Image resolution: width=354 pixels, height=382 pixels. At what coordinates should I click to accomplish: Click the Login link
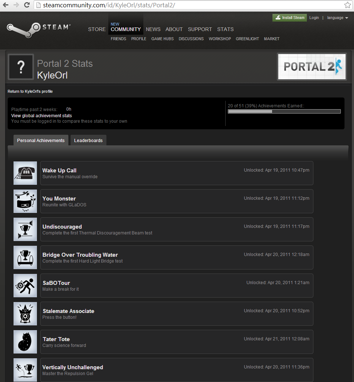click(x=314, y=18)
